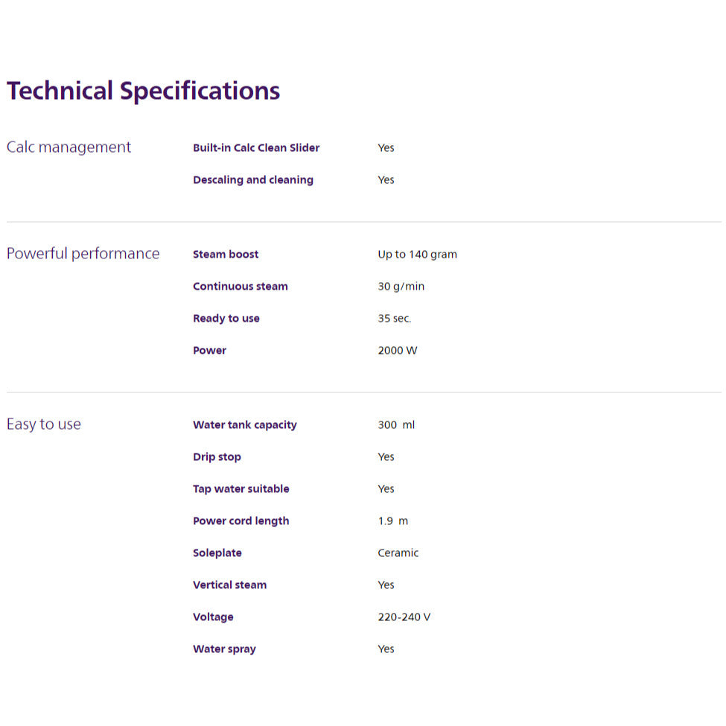This screenshot has height=726, width=726.
Task: Click the Water tank capacity label
Action: pos(245,425)
